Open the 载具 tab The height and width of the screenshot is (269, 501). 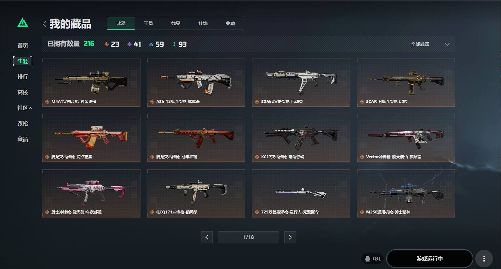coord(176,23)
